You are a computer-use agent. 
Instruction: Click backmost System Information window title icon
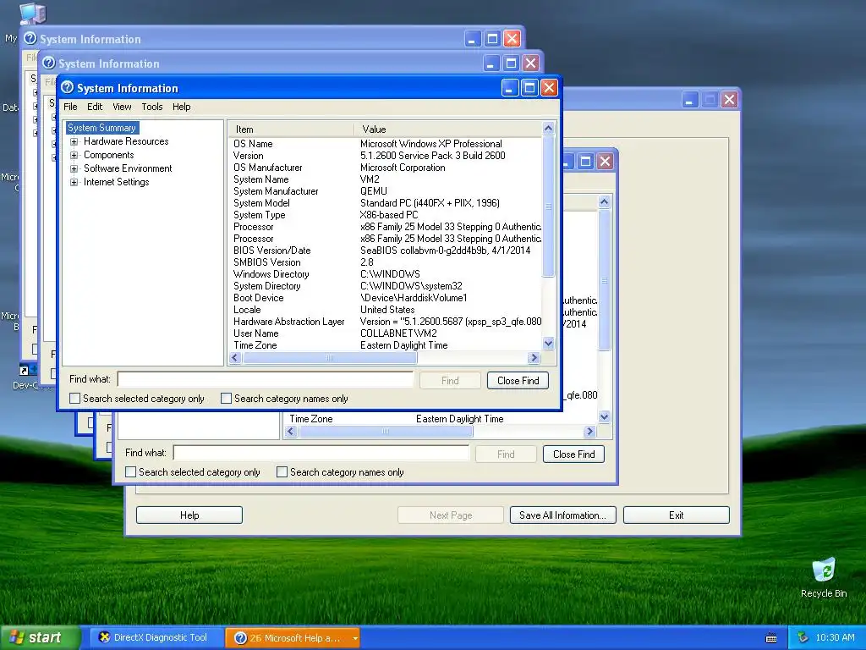(30, 39)
